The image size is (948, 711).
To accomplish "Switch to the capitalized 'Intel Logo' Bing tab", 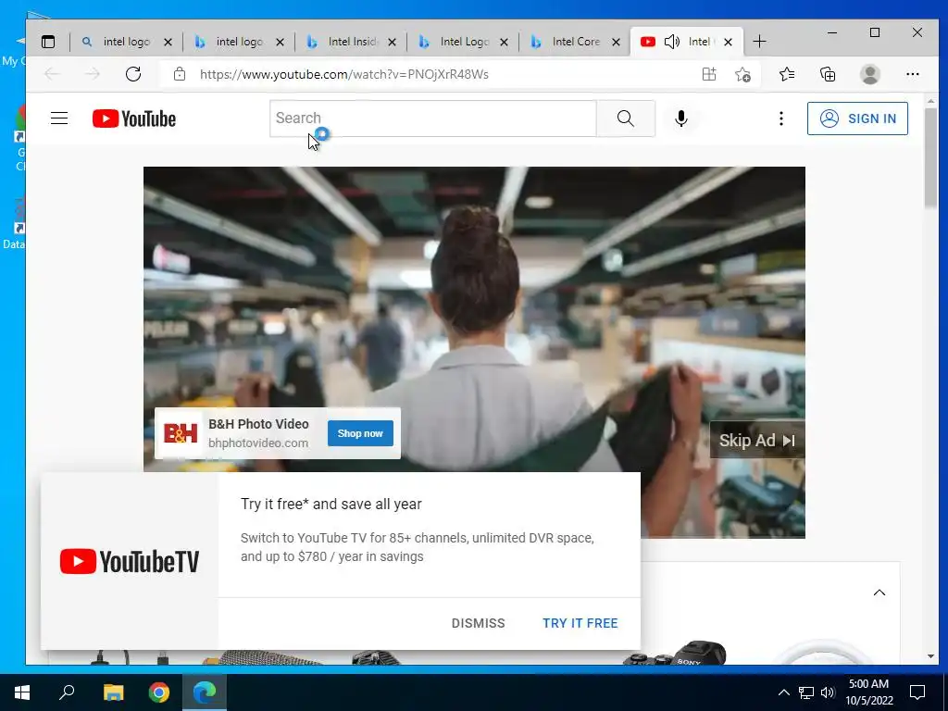I will coord(463,42).
